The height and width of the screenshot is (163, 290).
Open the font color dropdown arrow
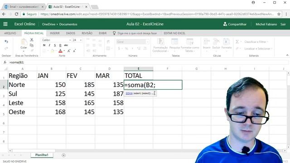[x=64, y=51]
